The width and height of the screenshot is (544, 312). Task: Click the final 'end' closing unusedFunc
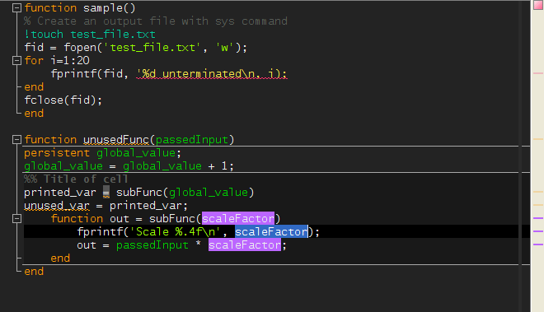(x=34, y=272)
